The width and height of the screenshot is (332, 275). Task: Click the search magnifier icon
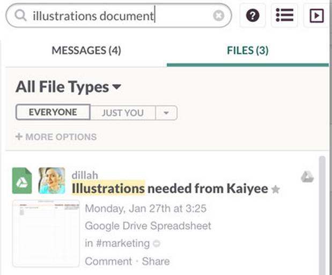(20, 16)
